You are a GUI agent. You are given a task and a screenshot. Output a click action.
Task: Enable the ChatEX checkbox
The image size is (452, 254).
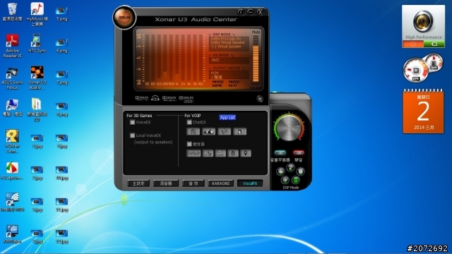[x=189, y=122]
